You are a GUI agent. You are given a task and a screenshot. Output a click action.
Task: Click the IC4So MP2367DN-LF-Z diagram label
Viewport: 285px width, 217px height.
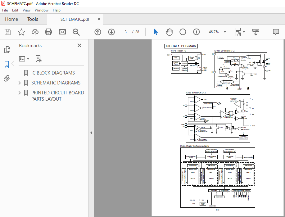pos(196,93)
